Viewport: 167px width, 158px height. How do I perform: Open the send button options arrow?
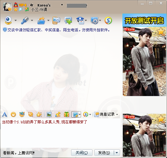(x=117, y=153)
